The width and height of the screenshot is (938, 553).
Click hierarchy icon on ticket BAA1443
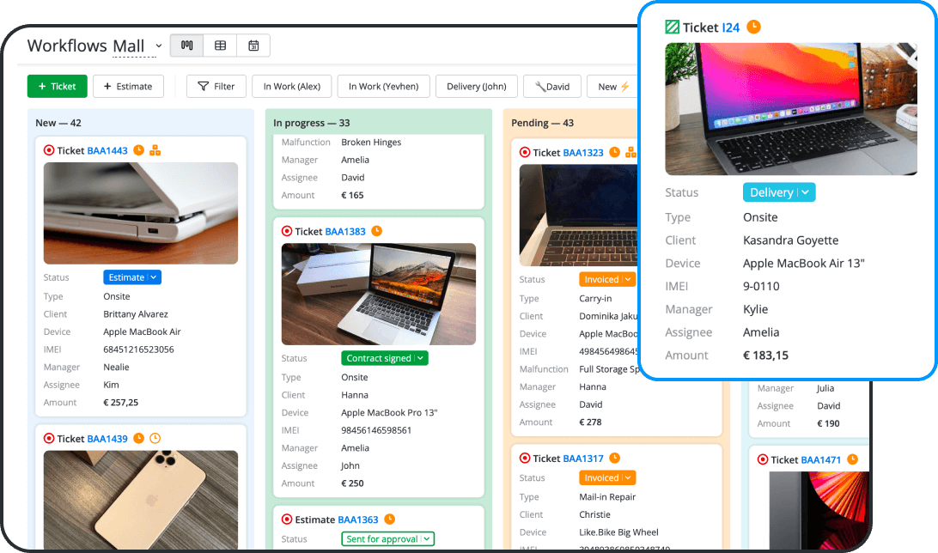click(155, 150)
